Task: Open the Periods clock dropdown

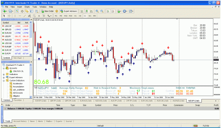Action: click(125, 11)
